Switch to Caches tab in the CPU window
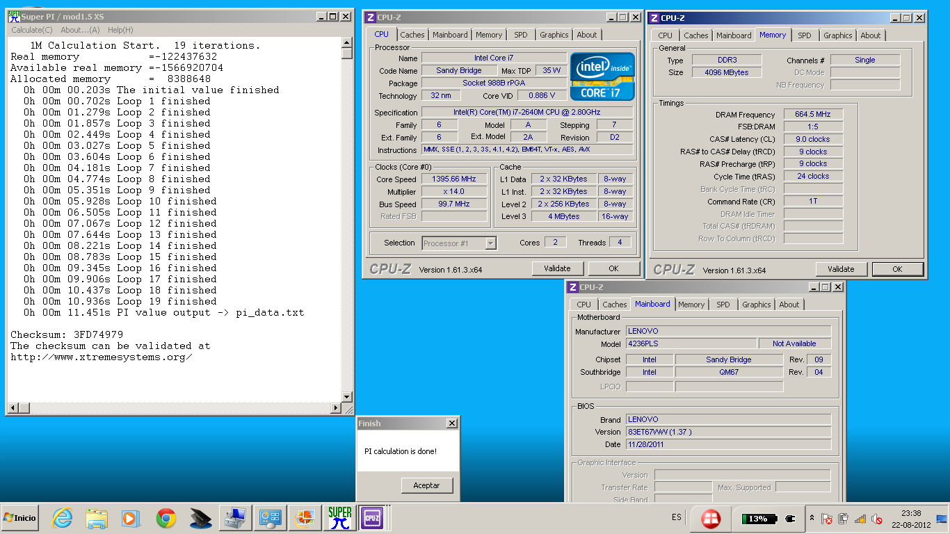 412,35
